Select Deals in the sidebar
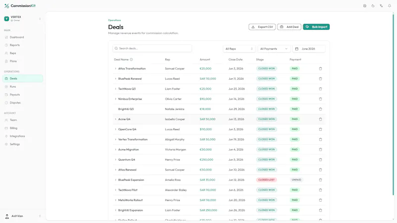This screenshot has width=397, height=223. 22,78
